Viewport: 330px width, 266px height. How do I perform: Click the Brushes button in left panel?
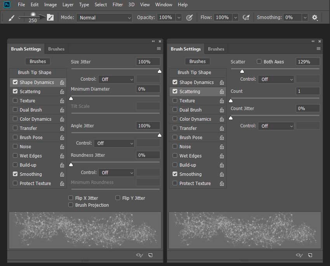[x=38, y=61]
